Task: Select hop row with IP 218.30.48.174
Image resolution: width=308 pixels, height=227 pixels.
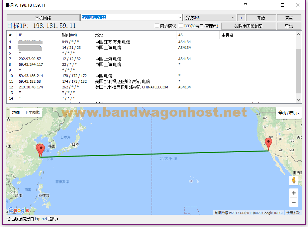Action: pyautogui.click(x=151, y=87)
